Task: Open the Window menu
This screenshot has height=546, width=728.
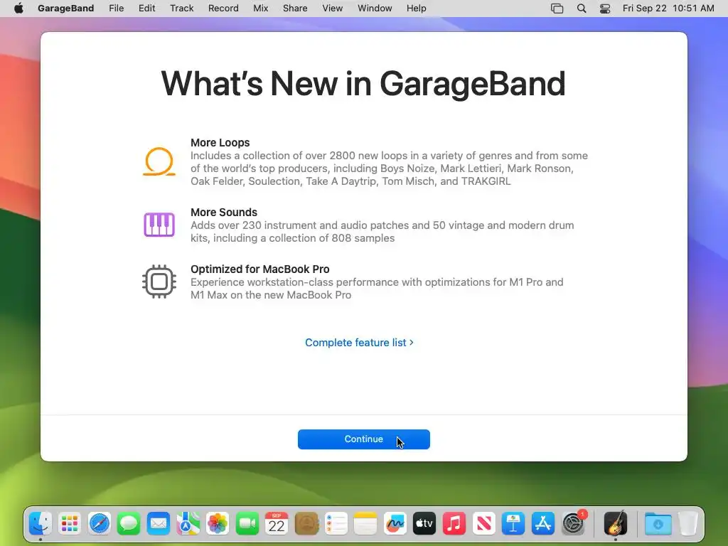Action: [x=375, y=9]
